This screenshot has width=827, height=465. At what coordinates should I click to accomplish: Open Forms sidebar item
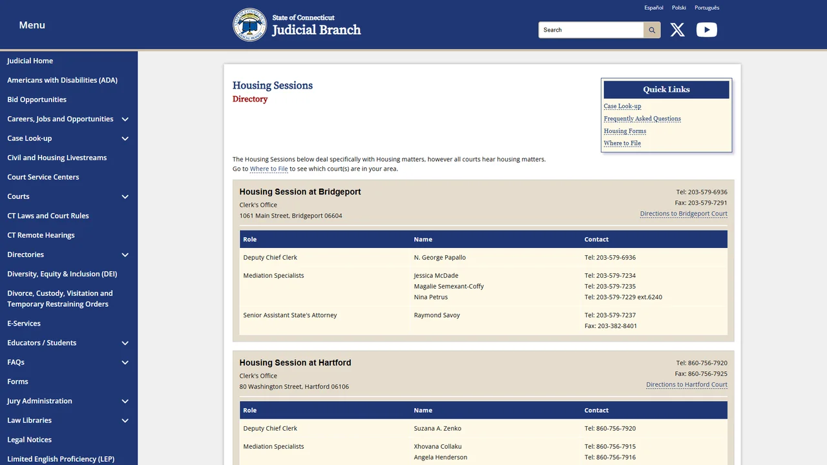pos(18,382)
